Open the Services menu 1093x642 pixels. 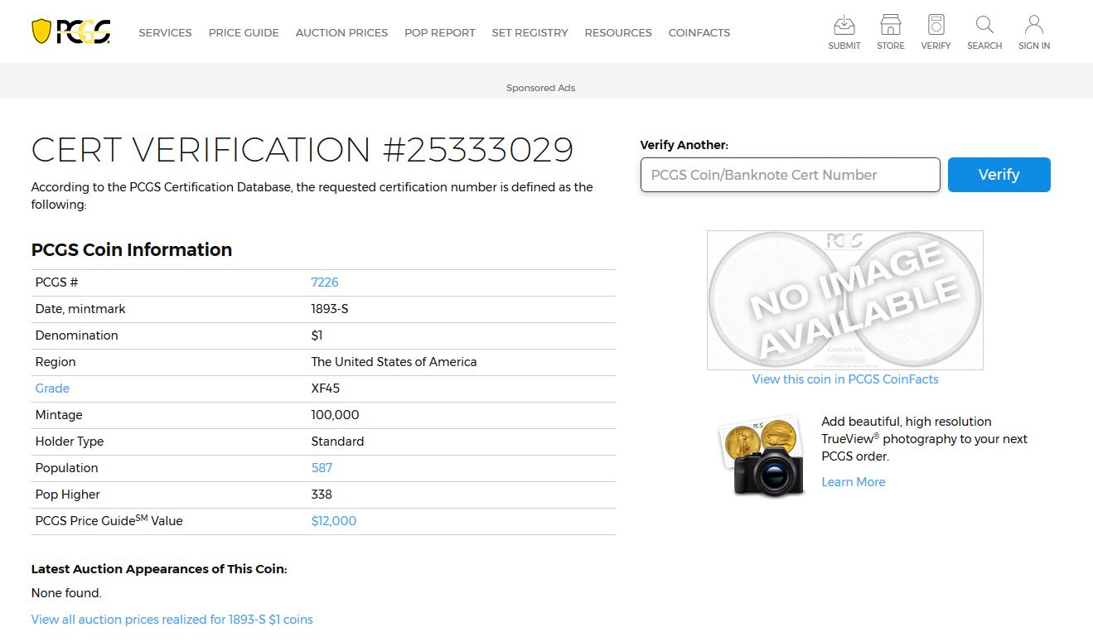[x=165, y=33]
